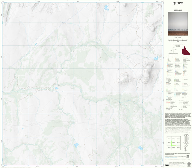Click the SCALE 1:10,000 label
192x168 pixels.
[178, 37]
